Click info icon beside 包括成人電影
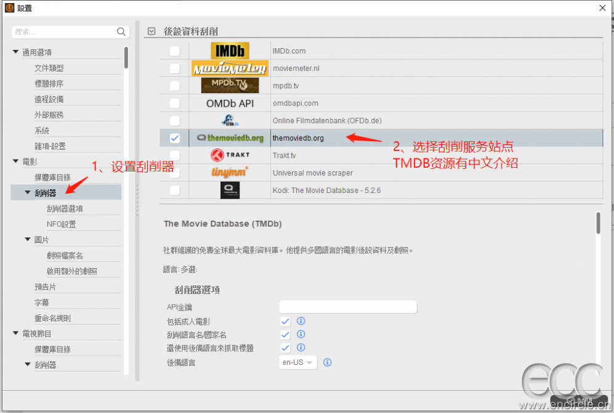The height and width of the screenshot is (413, 614). point(301,321)
